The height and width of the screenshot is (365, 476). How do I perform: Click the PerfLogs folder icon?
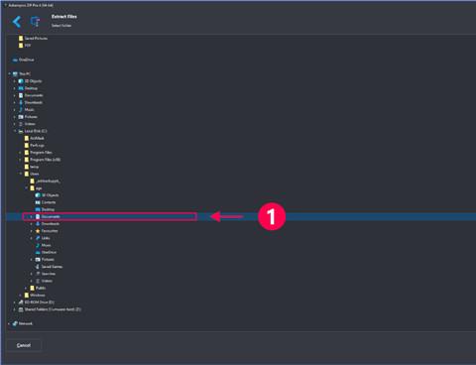click(27, 145)
